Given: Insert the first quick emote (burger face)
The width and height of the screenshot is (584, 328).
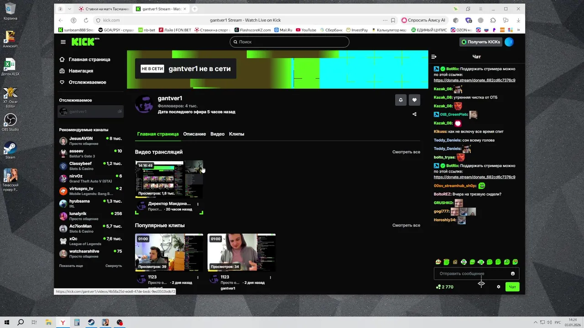Looking at the screenshot, I should (438, 262).
